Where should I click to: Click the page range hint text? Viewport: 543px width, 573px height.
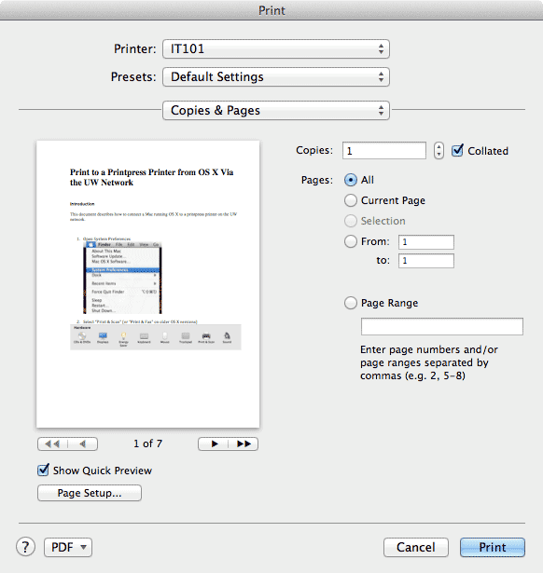click(x=429, y=362)
